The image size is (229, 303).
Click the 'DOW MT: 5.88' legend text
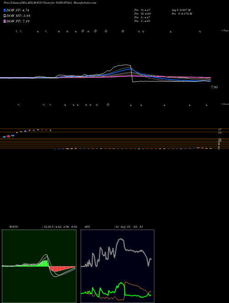pyautogui.click(x=18, y=16)
